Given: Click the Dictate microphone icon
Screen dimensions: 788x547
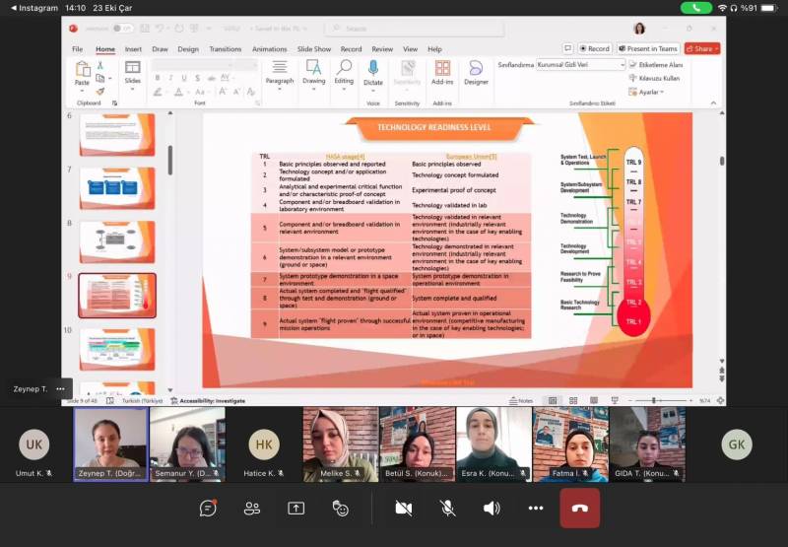Looking at the screenshot, I should click(x=373, y=68).
